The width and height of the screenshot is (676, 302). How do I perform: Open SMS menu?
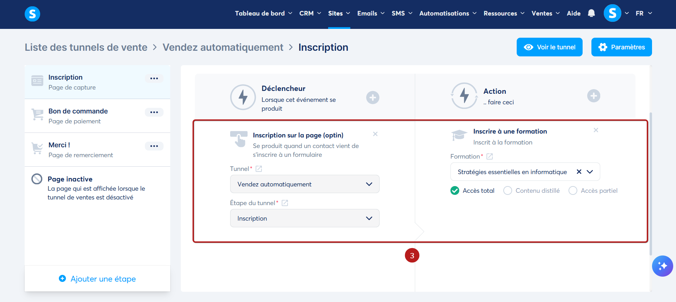[402, 13]
